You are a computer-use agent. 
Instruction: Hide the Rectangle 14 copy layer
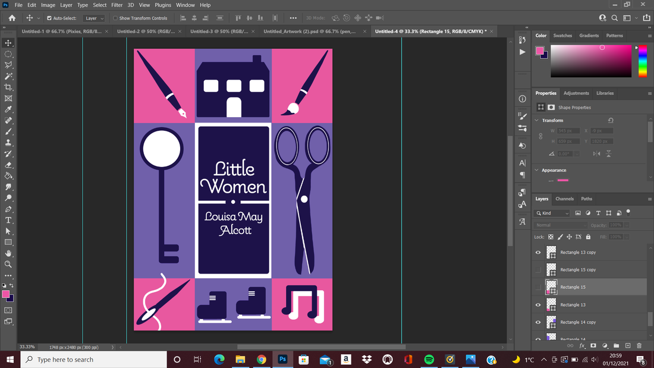pos(538,323)
